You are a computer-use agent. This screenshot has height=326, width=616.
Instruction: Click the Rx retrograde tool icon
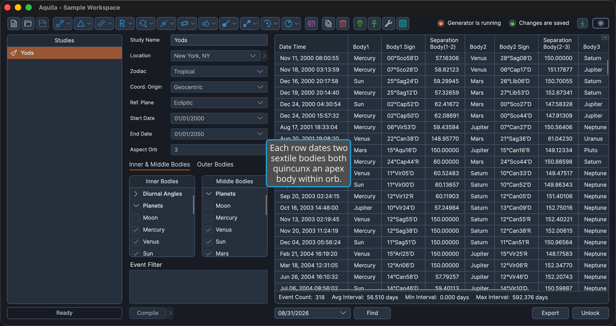[122, 23]
